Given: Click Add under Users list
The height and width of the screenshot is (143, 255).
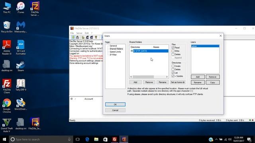Looking at the screenshot, I should [198, 77].
